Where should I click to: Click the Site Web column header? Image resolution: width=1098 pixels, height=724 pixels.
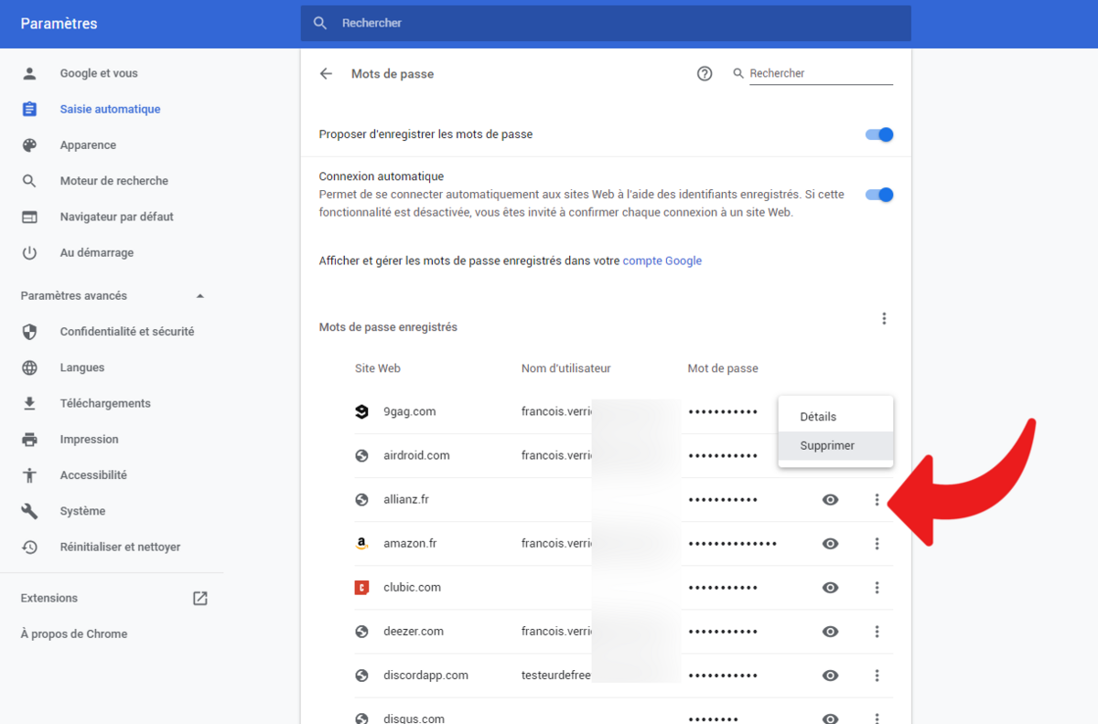click(x=378, y=368)
